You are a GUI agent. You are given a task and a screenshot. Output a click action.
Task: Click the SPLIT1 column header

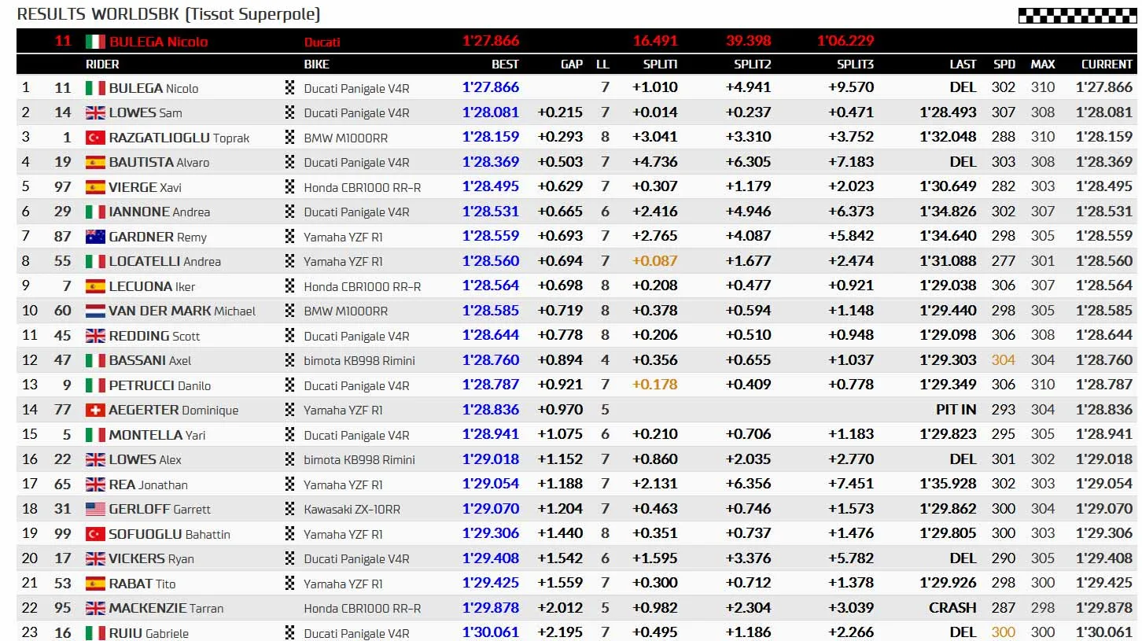(x=661, y=64)
